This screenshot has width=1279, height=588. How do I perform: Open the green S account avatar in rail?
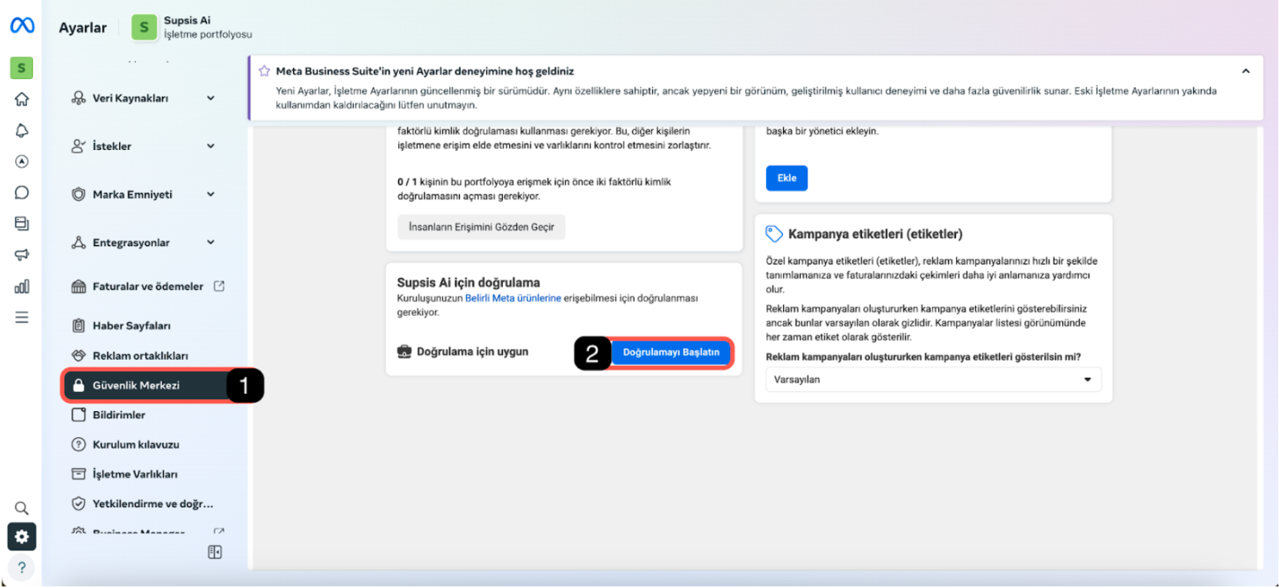coord(22,68)
